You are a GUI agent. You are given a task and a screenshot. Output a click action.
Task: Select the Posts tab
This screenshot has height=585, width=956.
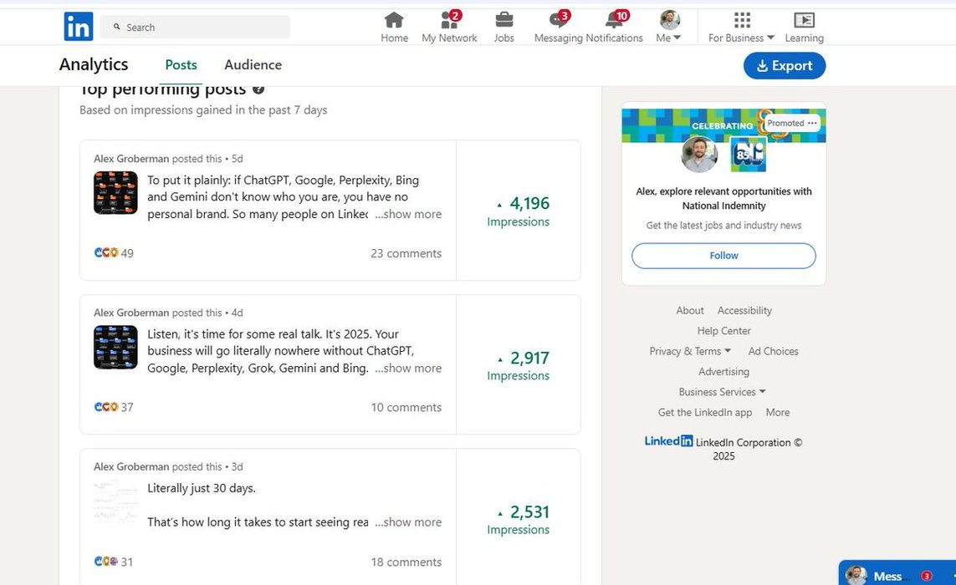click(181, 65)
